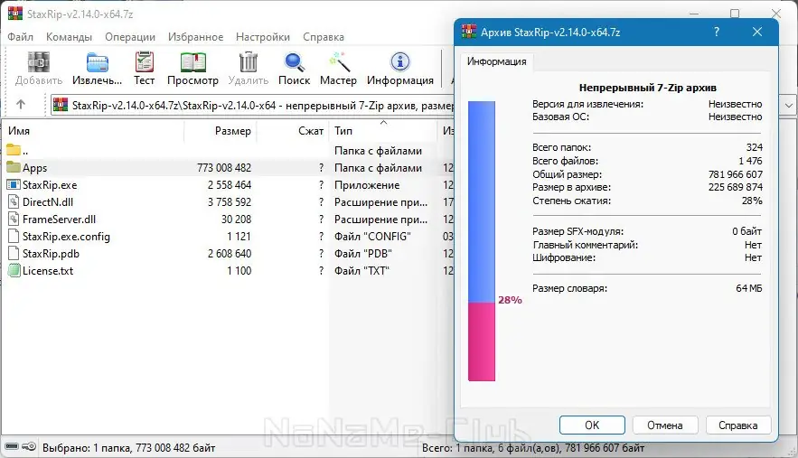Close the archive information dialog
Screen dimensions: 798x458
click(x=757, y=32)
